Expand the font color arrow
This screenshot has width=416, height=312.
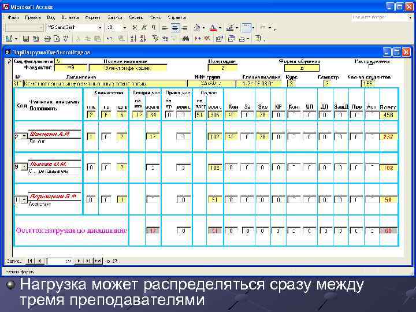pyautogui.click(x=220, y=28)
